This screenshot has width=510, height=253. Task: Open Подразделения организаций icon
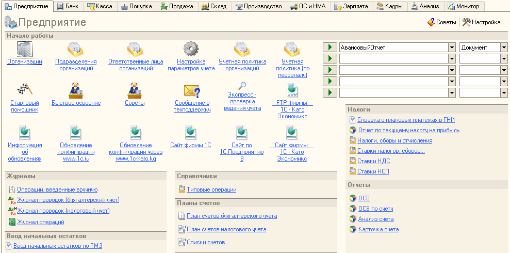click(76, 49)
